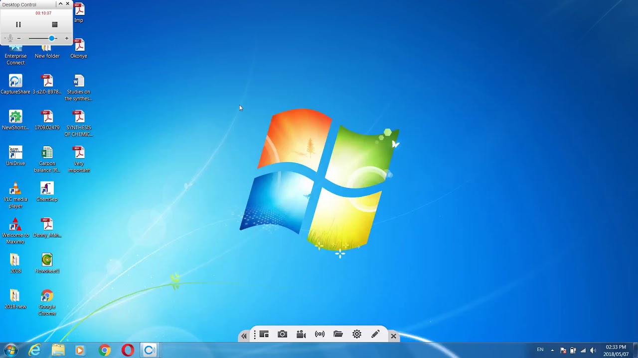
Task: Open the speaker volume control in the tray
Action: coord(593,351)
